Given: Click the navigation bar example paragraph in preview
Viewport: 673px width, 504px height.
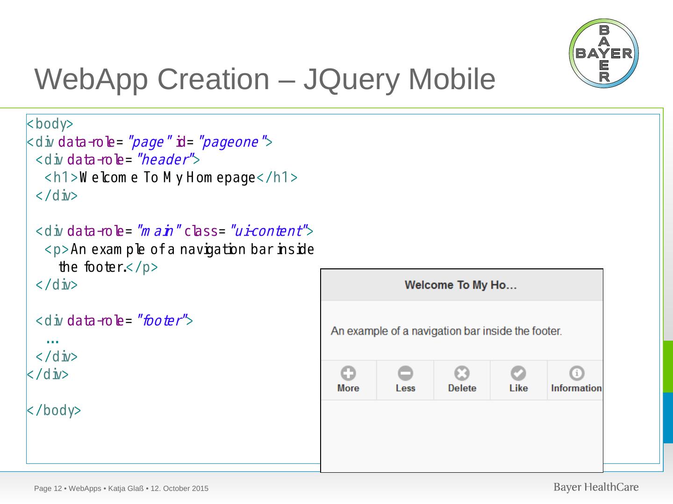Looking at the screenshot, I should click(x=446, y=331).
